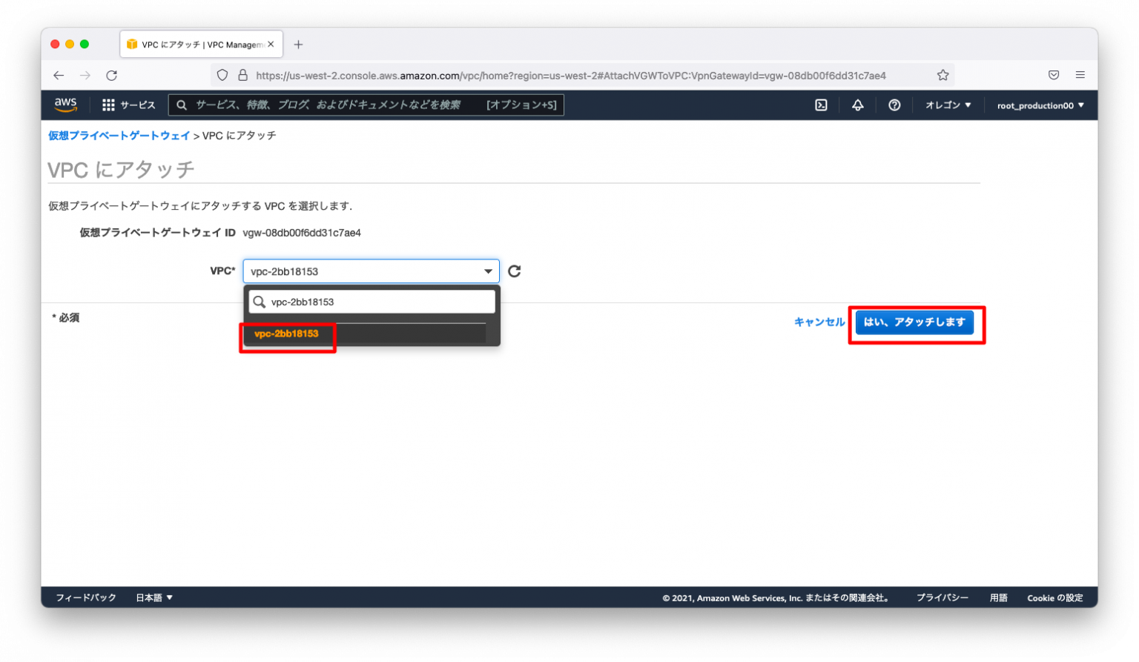Click the キャンセル link
The height and width of the screenshot is (662, 1139).
click(819, 322)
